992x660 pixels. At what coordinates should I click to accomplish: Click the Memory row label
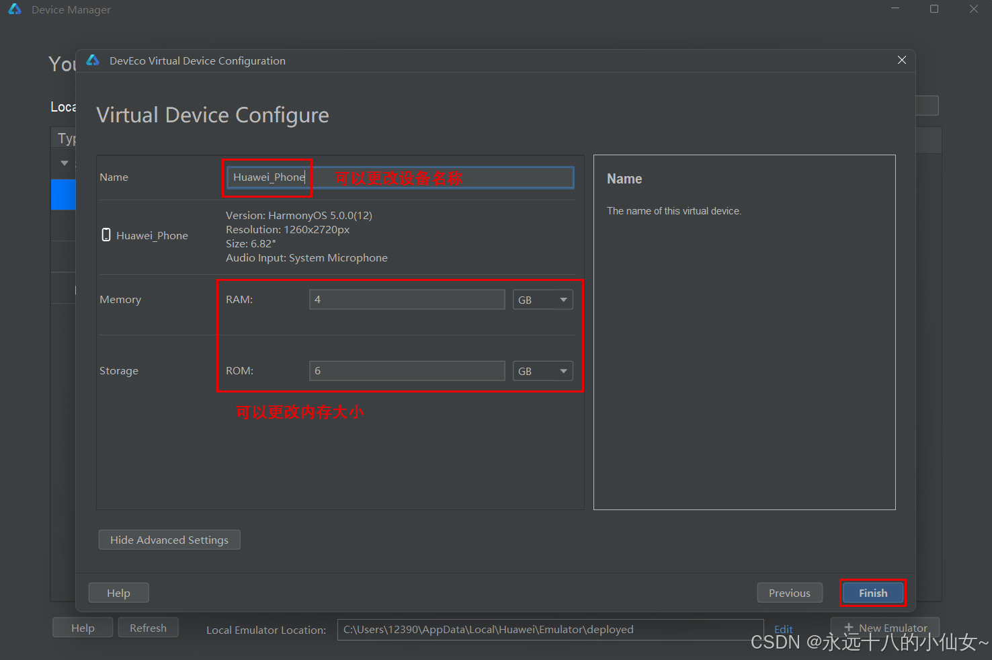[120, 300]
